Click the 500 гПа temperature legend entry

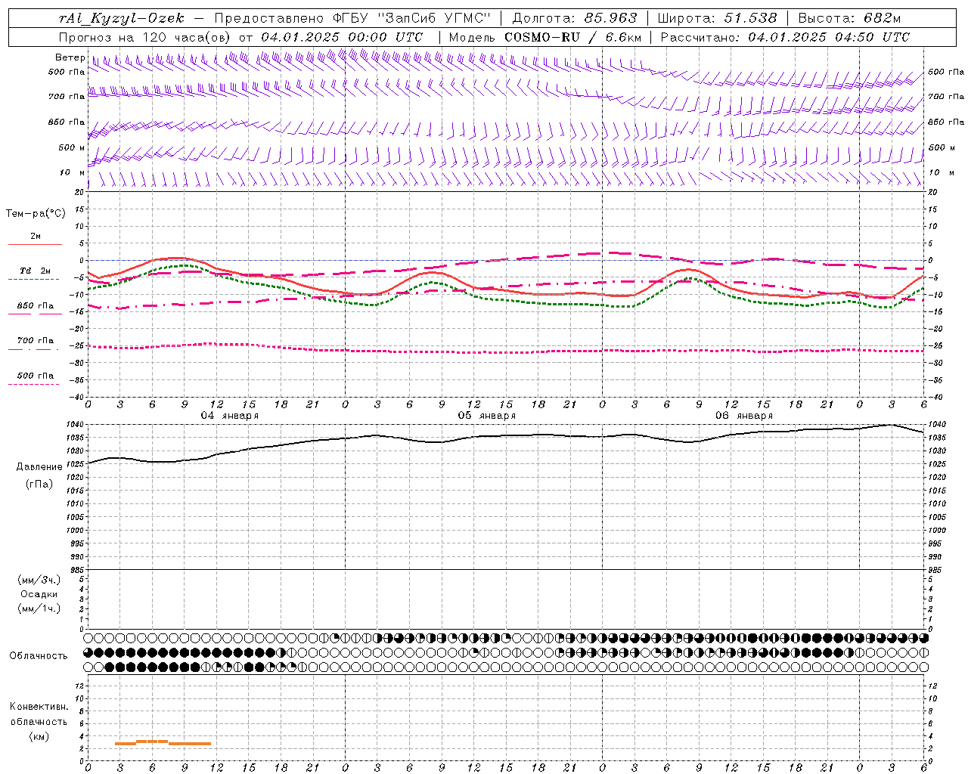point(36,376)
